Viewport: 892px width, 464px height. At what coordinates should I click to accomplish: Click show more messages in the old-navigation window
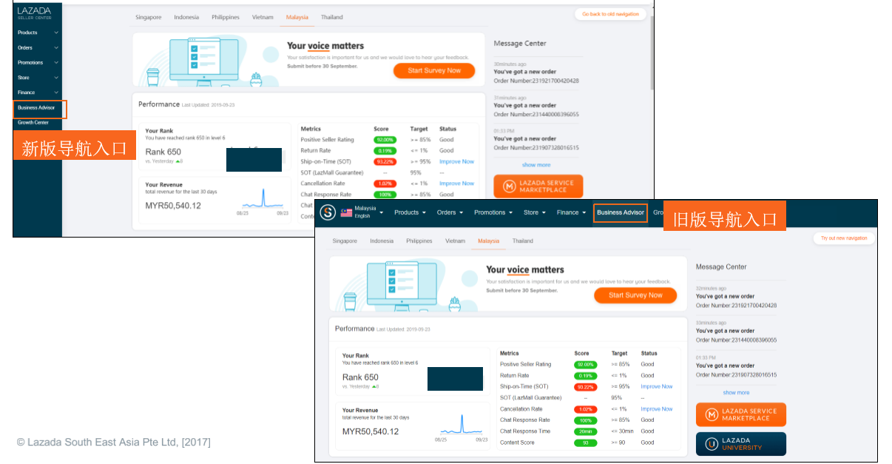pyautogui.click(x=736, y=393)
